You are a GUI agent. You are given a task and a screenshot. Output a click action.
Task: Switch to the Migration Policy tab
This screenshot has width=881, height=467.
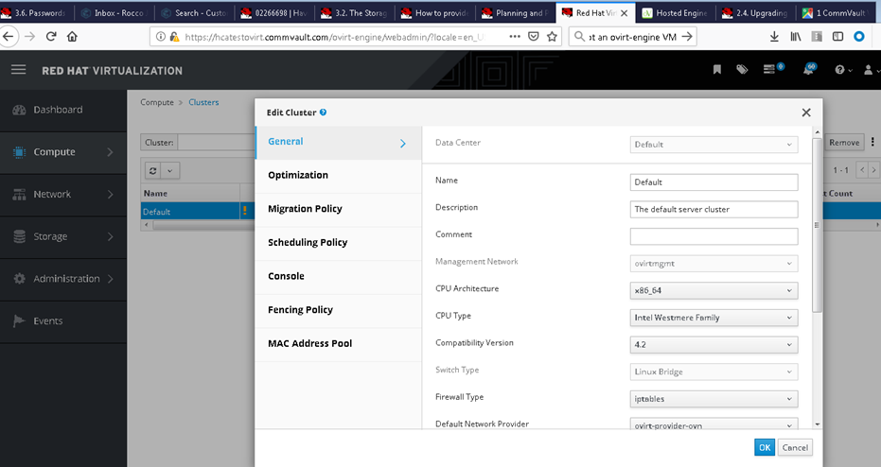pos(338,209)
